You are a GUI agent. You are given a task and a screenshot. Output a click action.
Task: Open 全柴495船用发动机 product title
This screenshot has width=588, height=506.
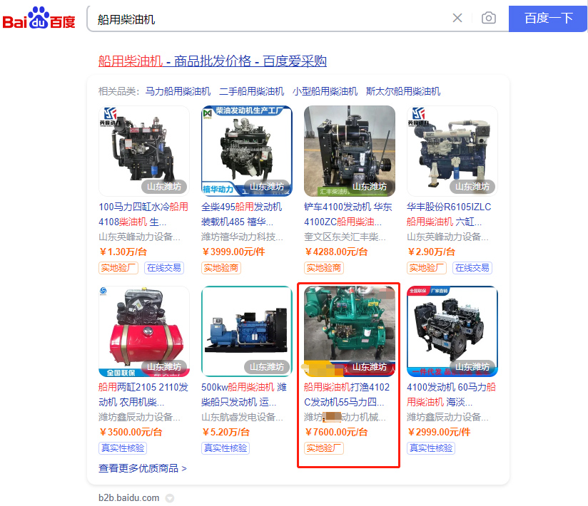pyautogui.click(x=242, y=215)
